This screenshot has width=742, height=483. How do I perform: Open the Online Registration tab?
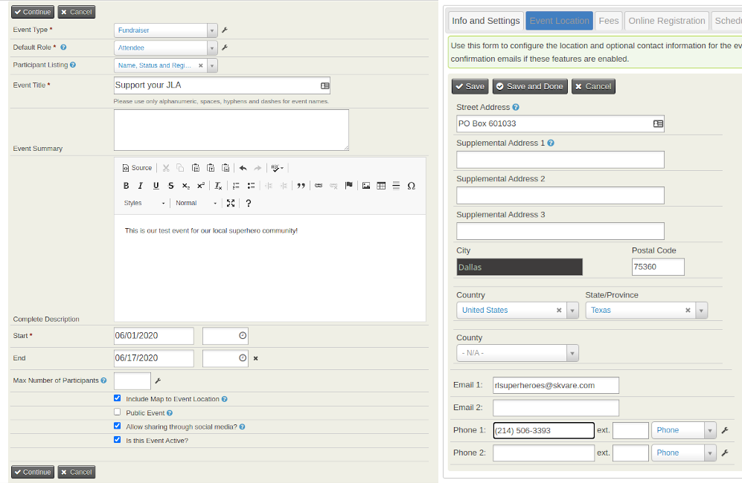tap(666, 20)
